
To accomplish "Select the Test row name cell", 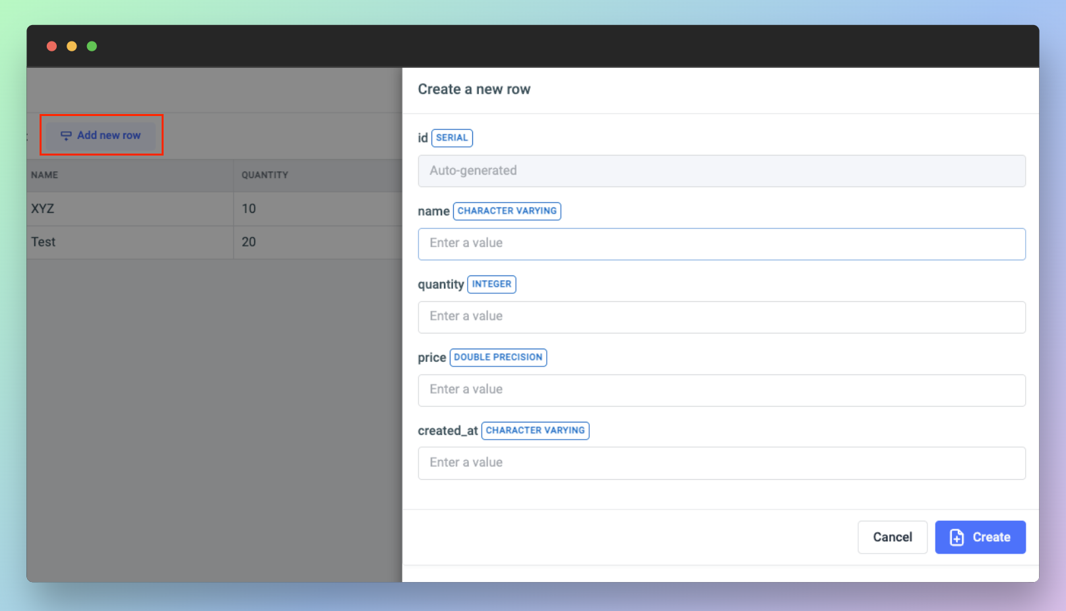I will pos(44,242).
